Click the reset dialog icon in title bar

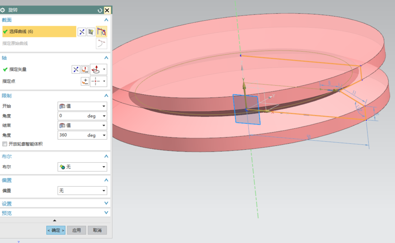(100, 10)
